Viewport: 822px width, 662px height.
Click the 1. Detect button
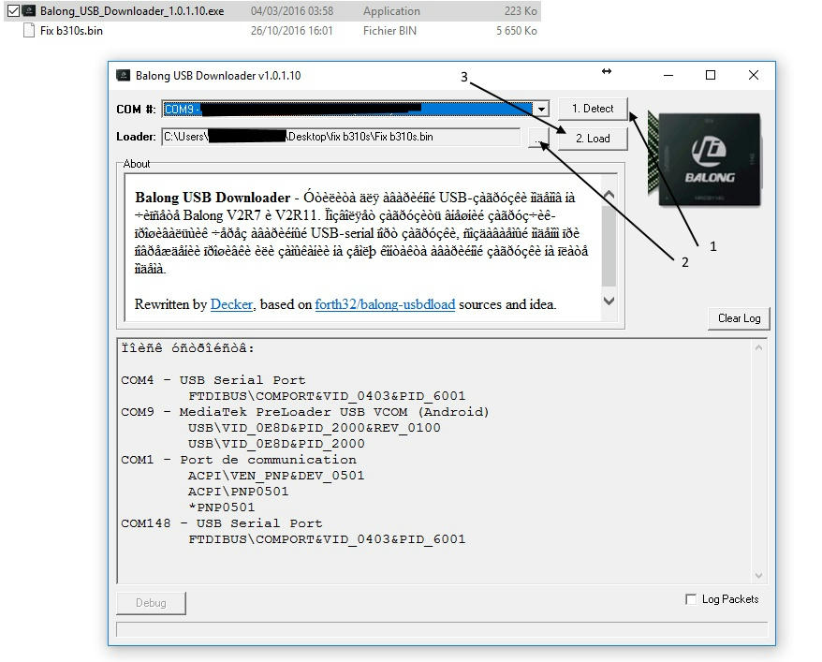(x=593, y=109)
